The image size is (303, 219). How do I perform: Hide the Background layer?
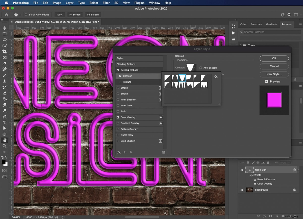coord(242,190)
